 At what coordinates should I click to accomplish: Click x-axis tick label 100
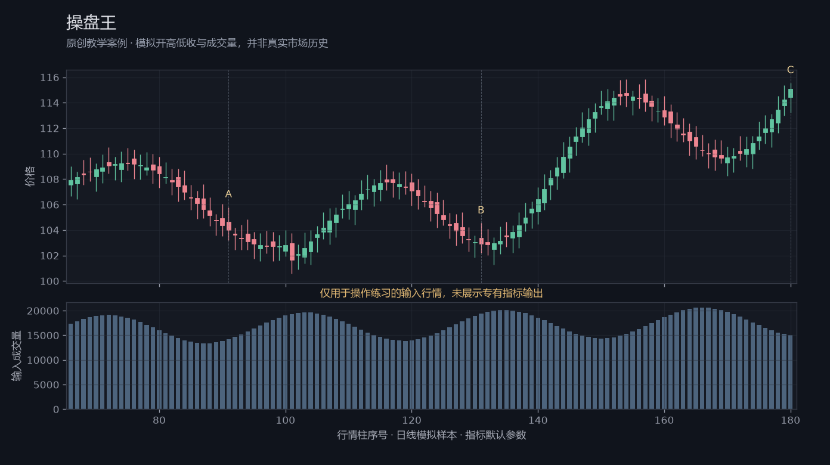(x=286, y=420)
